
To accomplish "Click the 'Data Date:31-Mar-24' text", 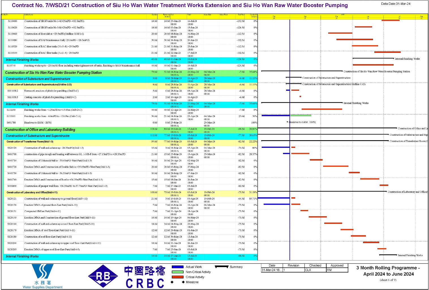I will pos(396,4).
